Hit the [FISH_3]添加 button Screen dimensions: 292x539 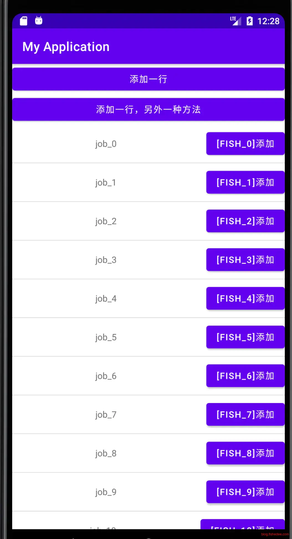point(245,260)
